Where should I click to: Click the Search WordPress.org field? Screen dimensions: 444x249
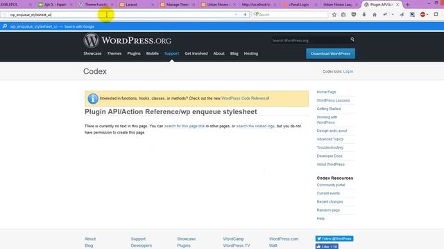tap(310, 40)
